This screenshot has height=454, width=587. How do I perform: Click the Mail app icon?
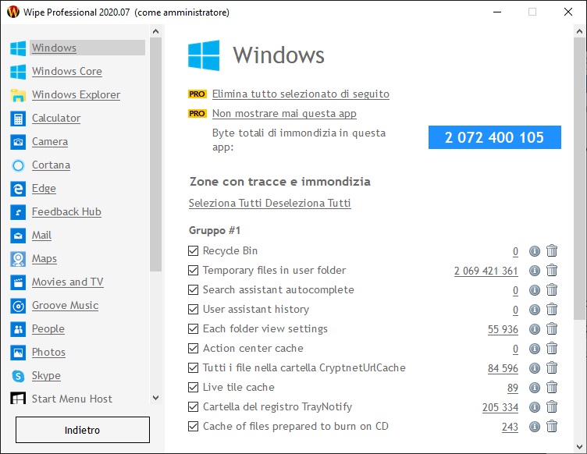pos(18,236)
